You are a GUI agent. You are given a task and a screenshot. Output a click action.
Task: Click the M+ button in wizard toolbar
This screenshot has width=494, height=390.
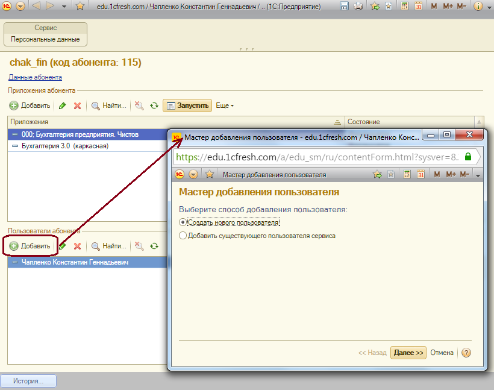[451, 174]
